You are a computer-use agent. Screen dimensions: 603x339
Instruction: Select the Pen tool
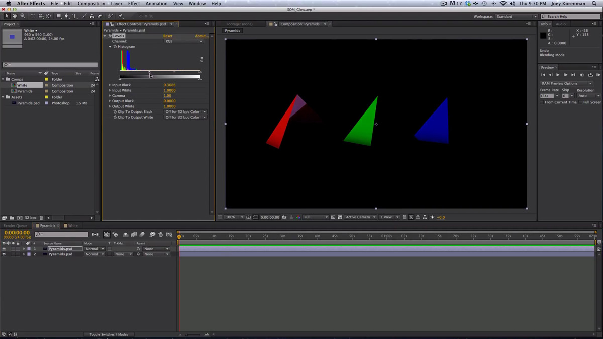click(x=67, y=15)
